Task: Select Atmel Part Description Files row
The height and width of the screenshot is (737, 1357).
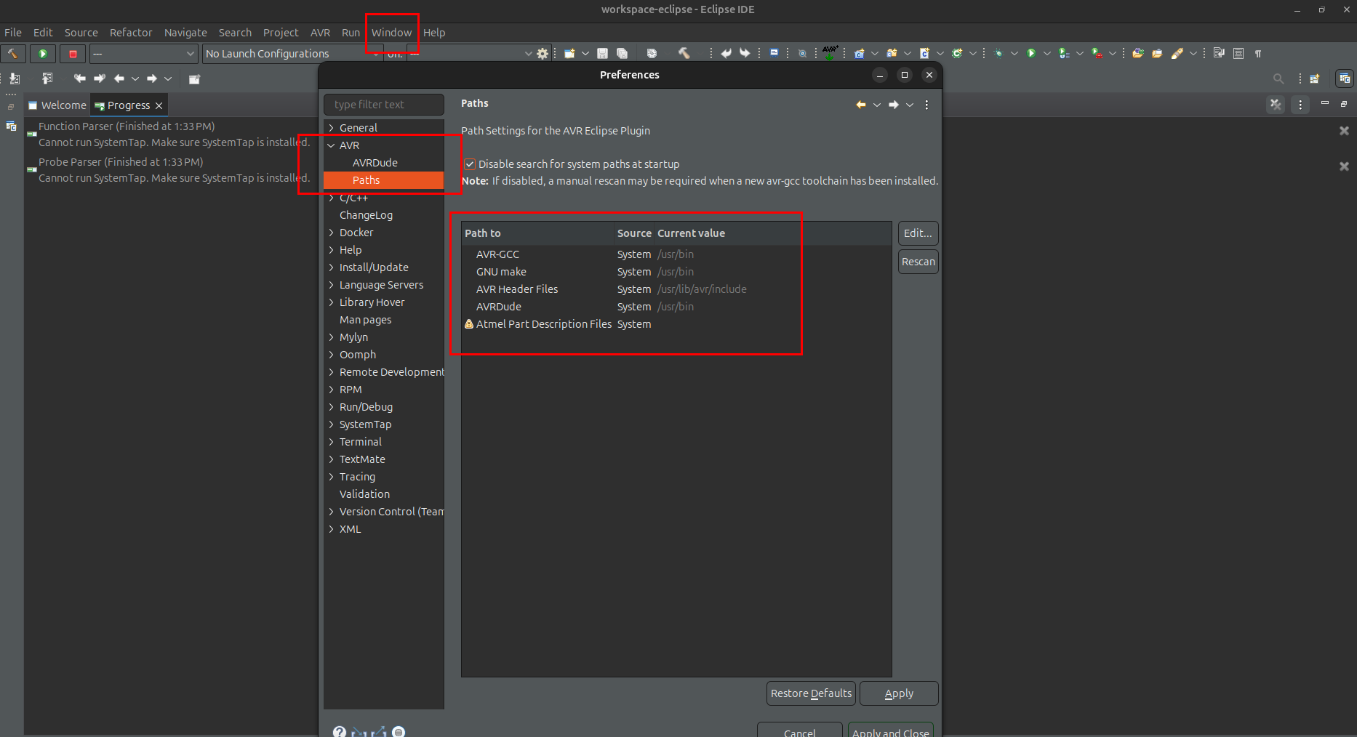Action: pos(676,324)
